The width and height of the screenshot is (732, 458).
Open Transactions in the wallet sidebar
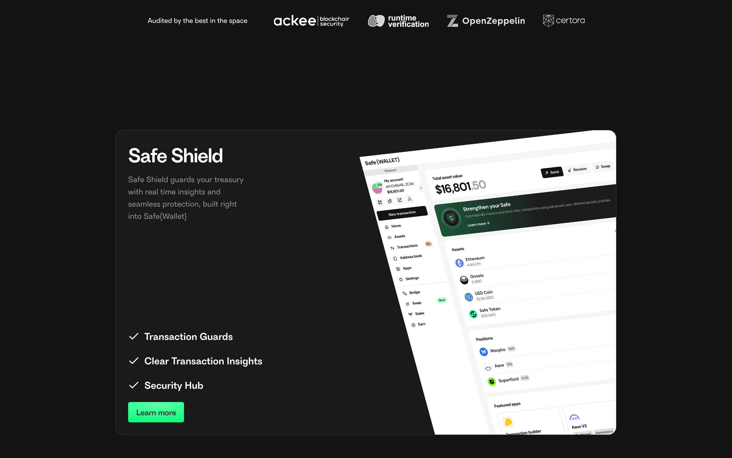point(404,247)
